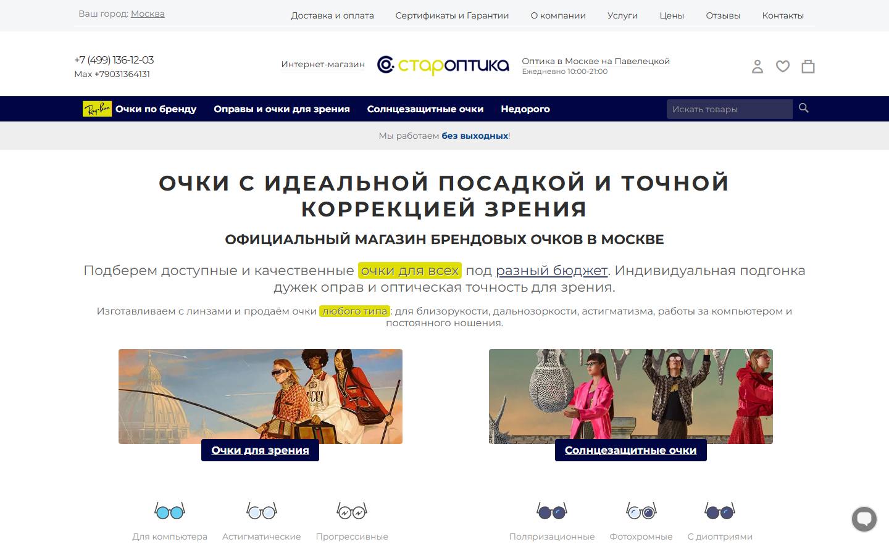This screenshot has width=889, height=555.
Task: Open the shopping cart icon
Action: pos(808,66)
